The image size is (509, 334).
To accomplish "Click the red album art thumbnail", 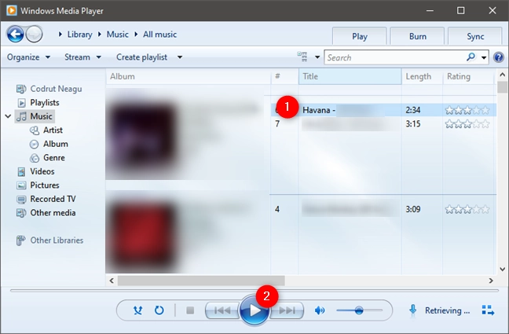I will (143, 235).
